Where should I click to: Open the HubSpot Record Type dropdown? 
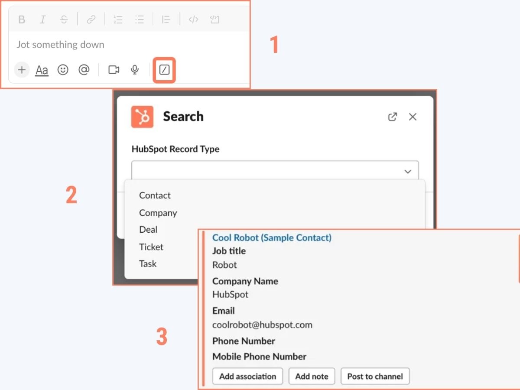[275, 171]
